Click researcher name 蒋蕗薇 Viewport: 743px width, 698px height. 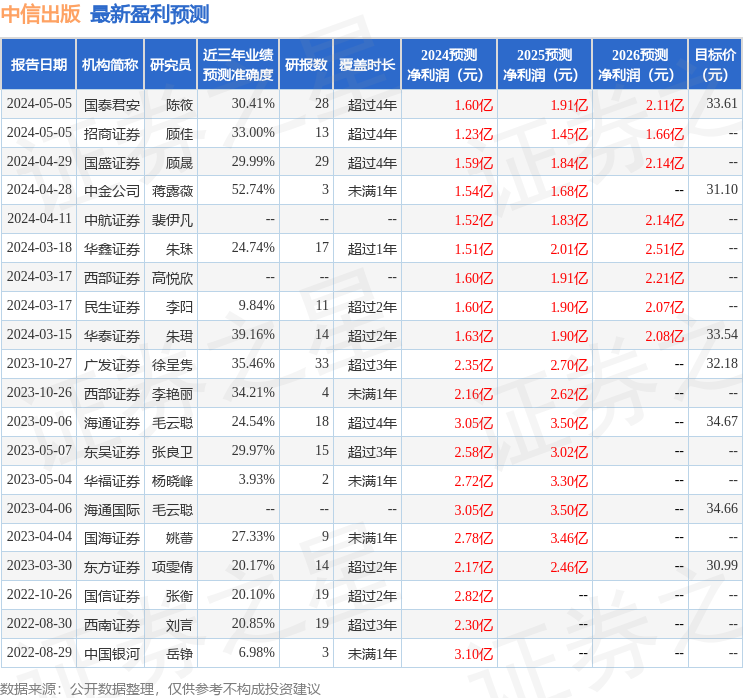click(x=173, y=191)
